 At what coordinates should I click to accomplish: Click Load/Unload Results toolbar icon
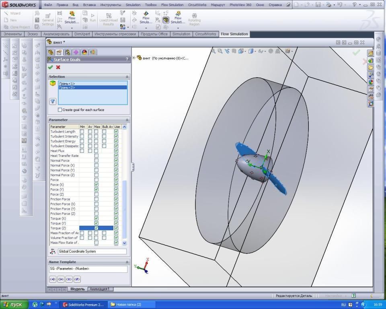(109, 19)
